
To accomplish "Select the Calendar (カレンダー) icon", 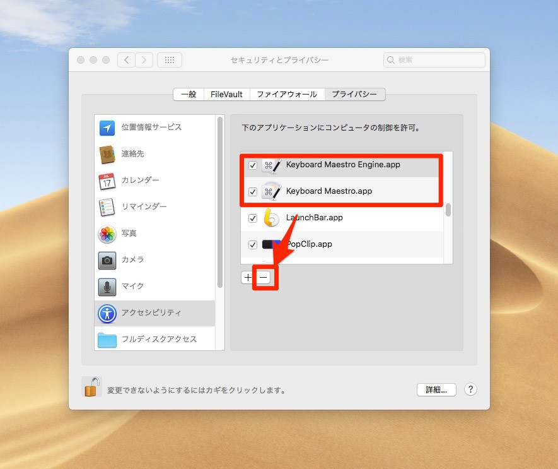I will tap(107, 181).
